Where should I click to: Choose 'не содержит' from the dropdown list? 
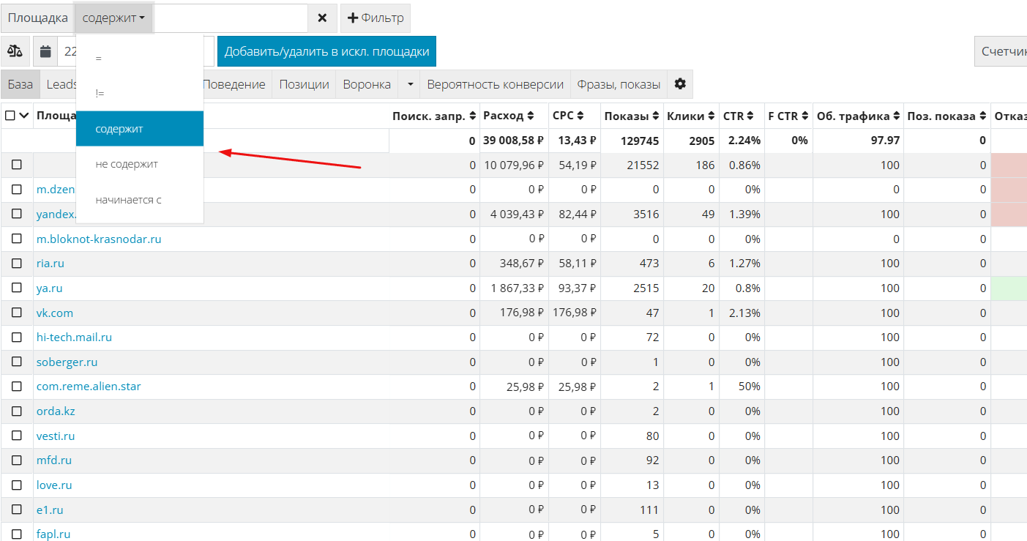click(127, 164)
